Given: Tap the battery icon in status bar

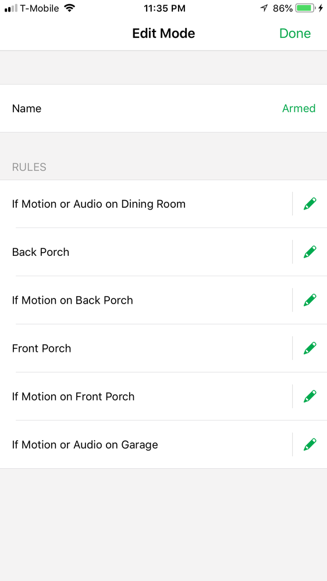Looking at the screenshot, I should click(x=305, y=8).
